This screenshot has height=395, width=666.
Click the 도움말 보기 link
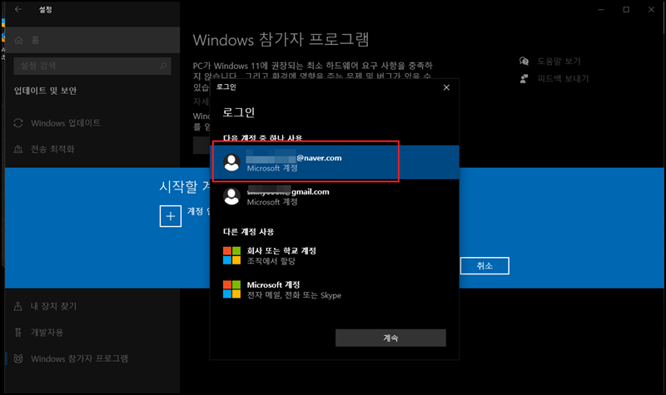coord(559,61)
